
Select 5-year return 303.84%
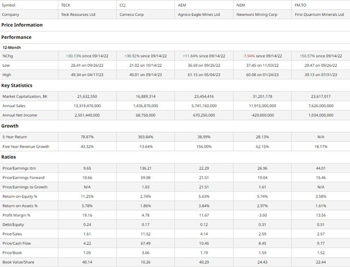coord(145,137)
